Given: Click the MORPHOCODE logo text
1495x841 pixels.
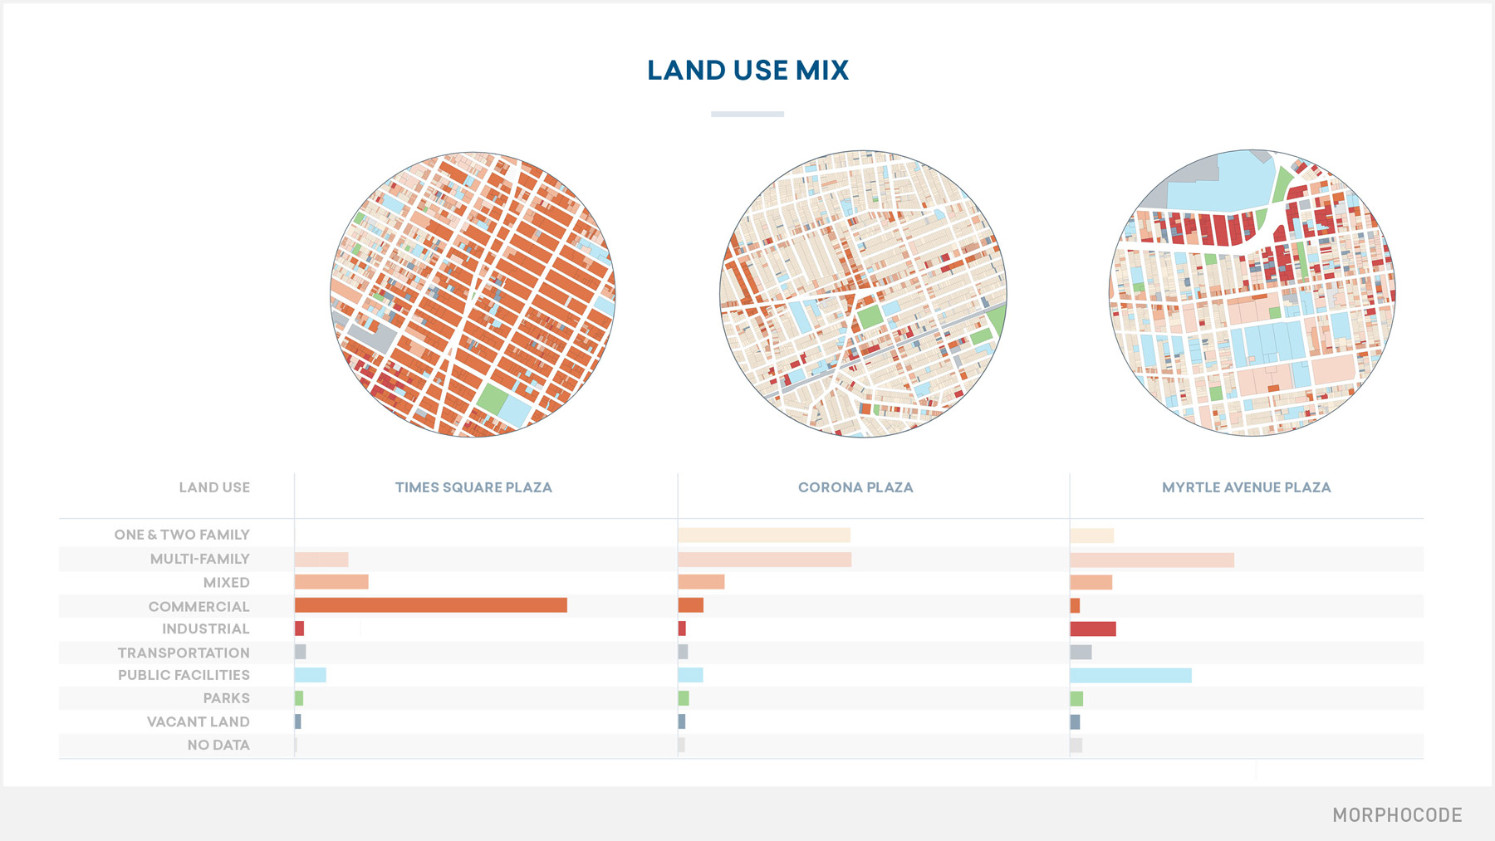Looking at the screenshot, I should 1397,815.
